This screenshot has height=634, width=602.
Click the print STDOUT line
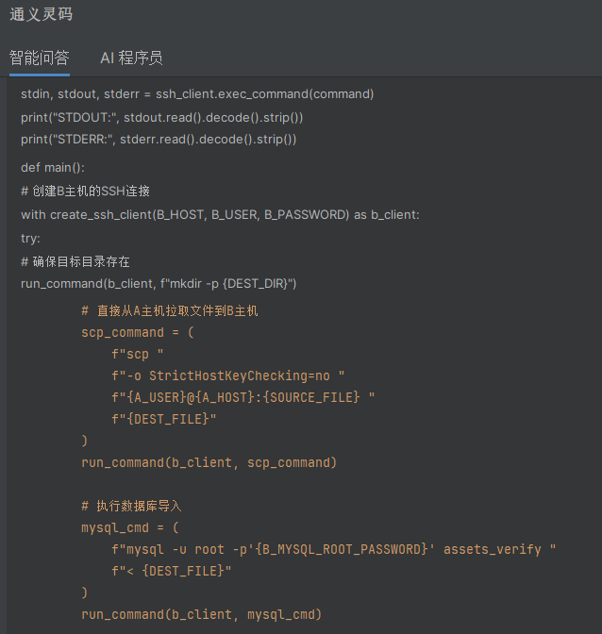click(161, 117)
